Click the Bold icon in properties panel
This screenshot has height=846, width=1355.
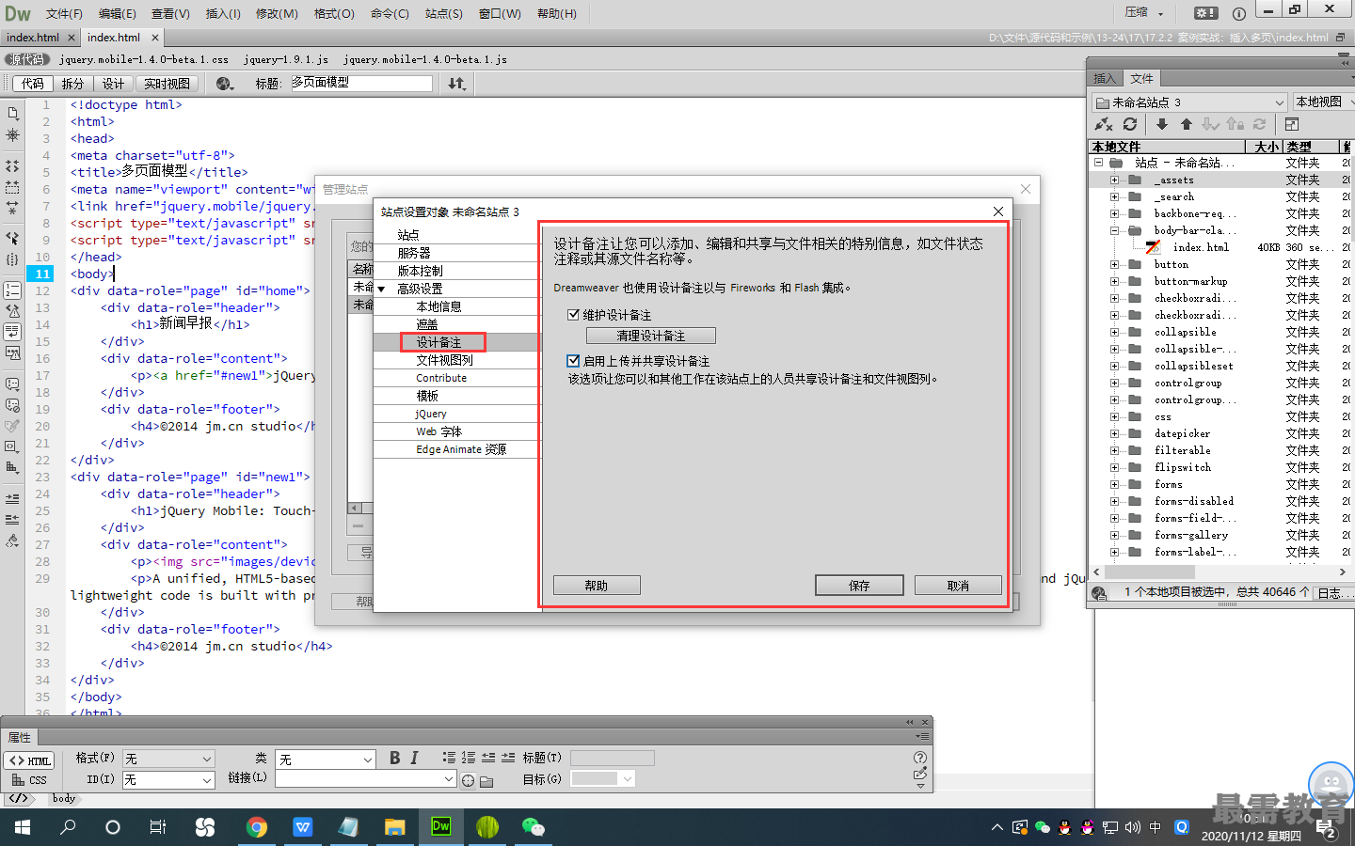click(x=394, y=758)
